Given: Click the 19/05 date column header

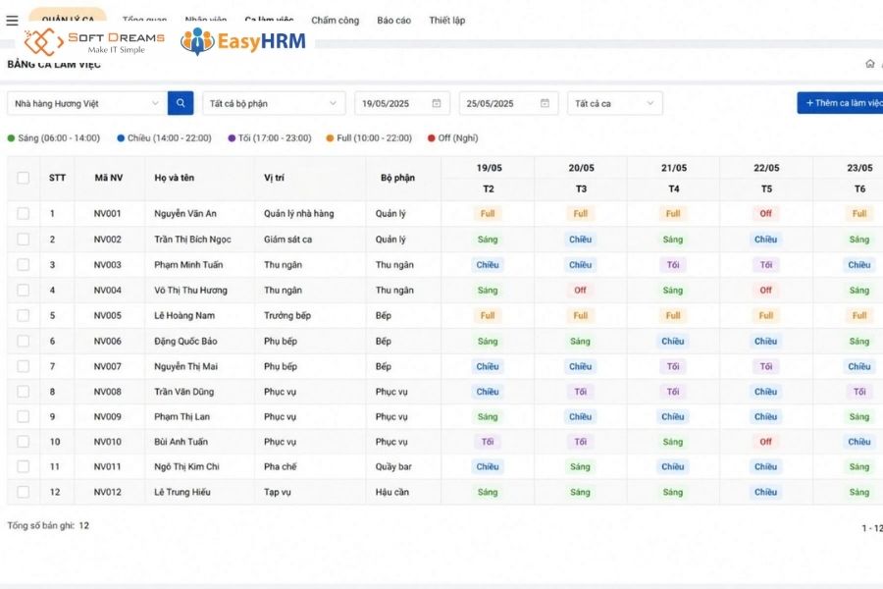Looking at the screenshot, I should tap(489, 168).
